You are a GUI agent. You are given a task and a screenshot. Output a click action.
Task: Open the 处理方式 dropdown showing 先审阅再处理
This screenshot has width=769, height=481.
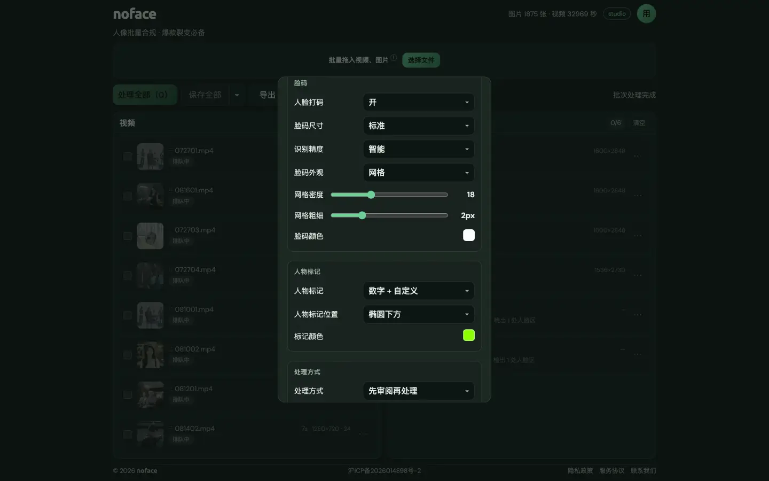[419, 391]
